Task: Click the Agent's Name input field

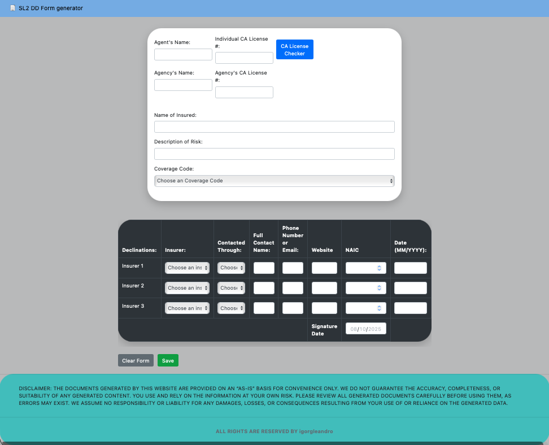Action: coord(183,54)
